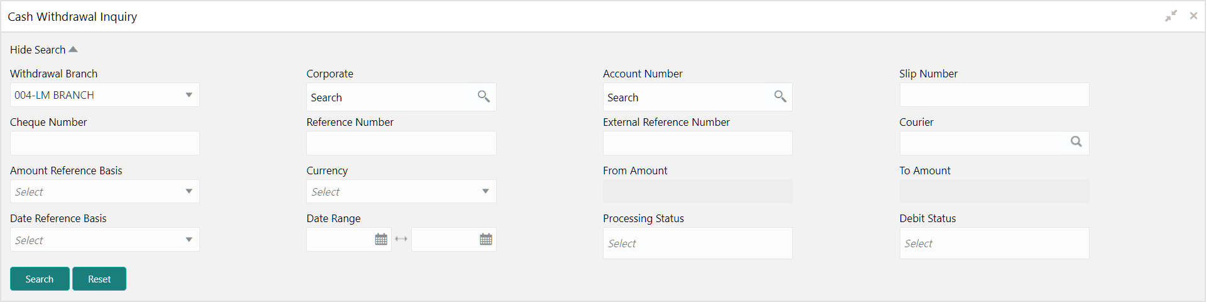Collapse the Hide Search panel

click(43, 50)
